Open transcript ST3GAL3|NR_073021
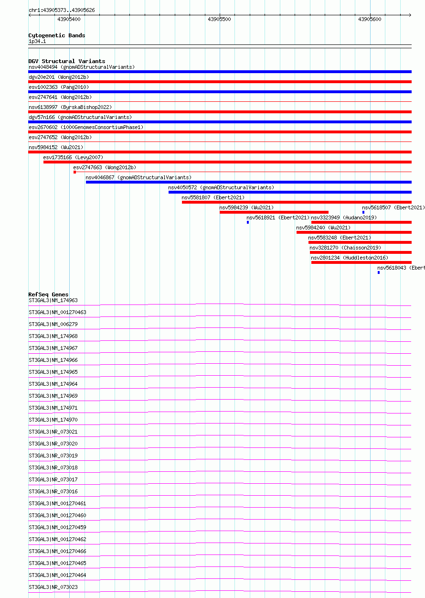 pos(53,432)
